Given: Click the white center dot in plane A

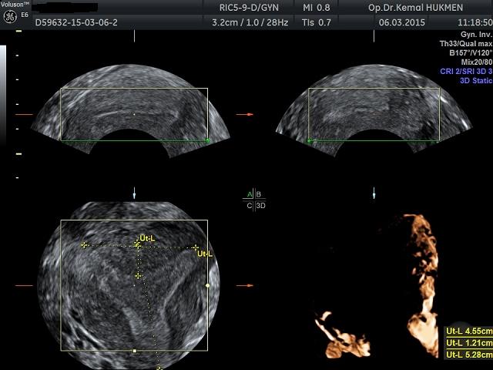Looking at the screenshot, I should pos(134,114).
